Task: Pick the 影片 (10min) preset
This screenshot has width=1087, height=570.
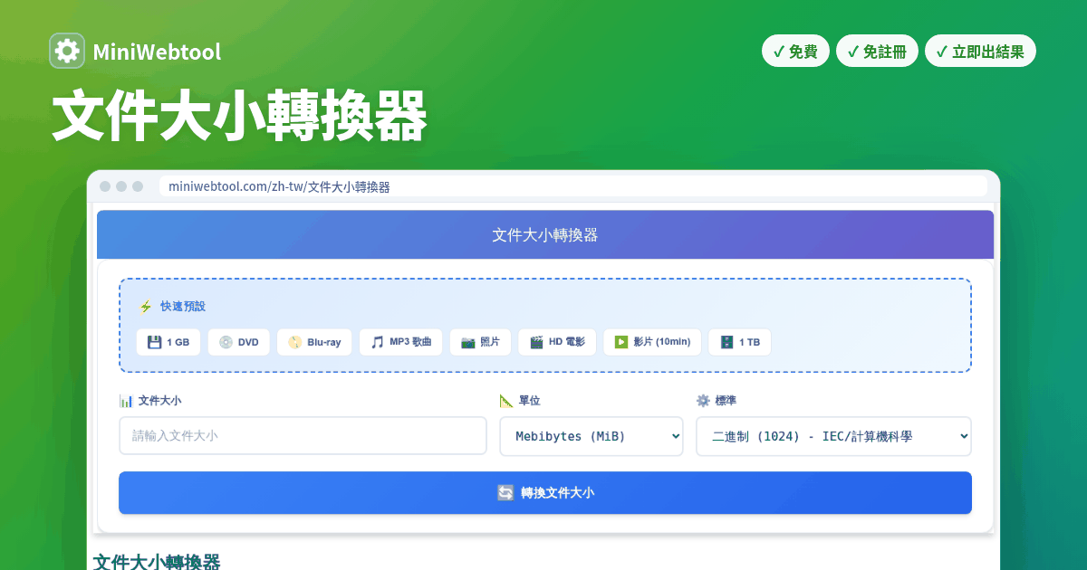Action: [x=652, y=342]
